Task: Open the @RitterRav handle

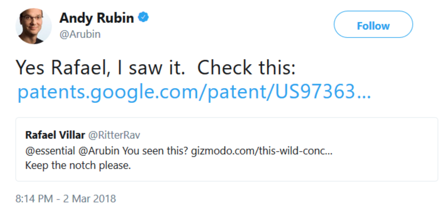Action: coord(114,135)
